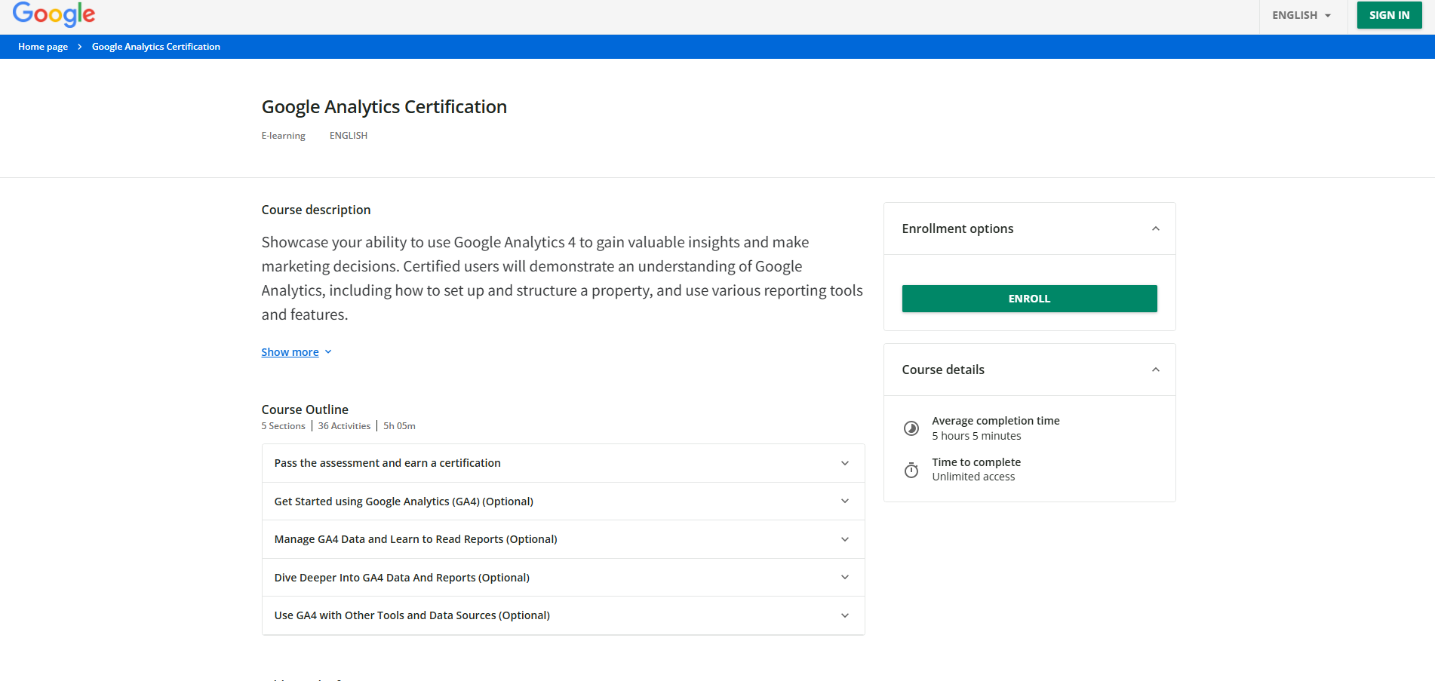This screenshot has width=1435, height=681.
Task: Collapse the Course details panel
Action: point(1155,370)
